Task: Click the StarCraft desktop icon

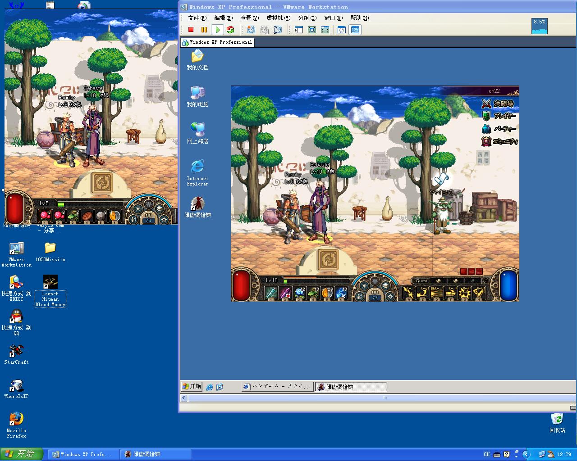Action: coord(16,354)
